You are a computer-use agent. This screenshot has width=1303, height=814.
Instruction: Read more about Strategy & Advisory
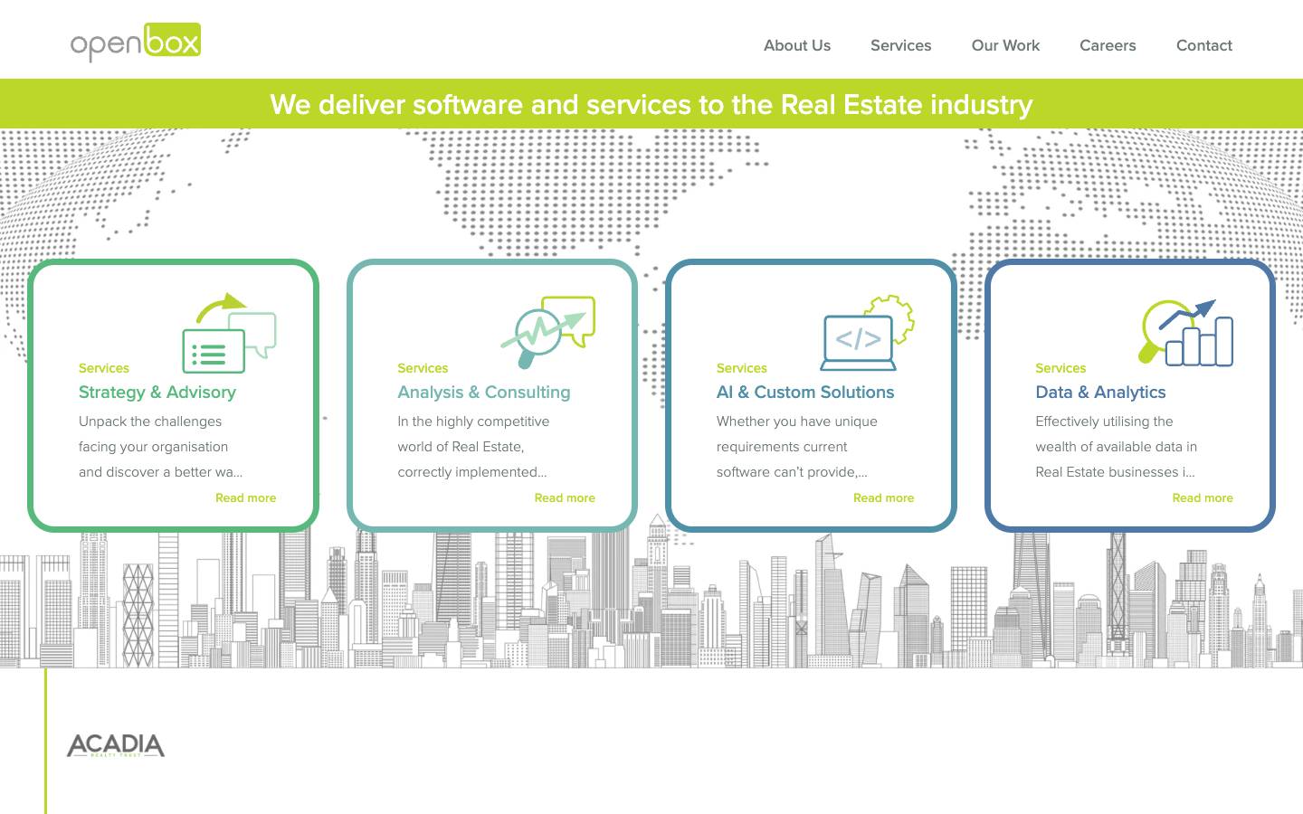(245, 497)
